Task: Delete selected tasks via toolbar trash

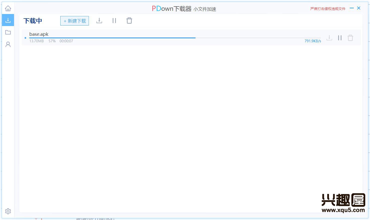Action: click(129, 21)
